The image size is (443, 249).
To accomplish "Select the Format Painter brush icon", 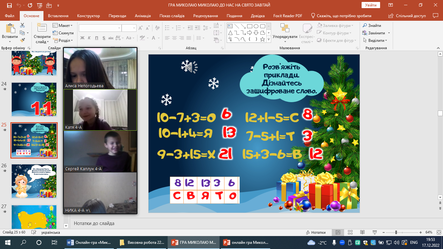I will pyautogui.click(x=22, y=40).
